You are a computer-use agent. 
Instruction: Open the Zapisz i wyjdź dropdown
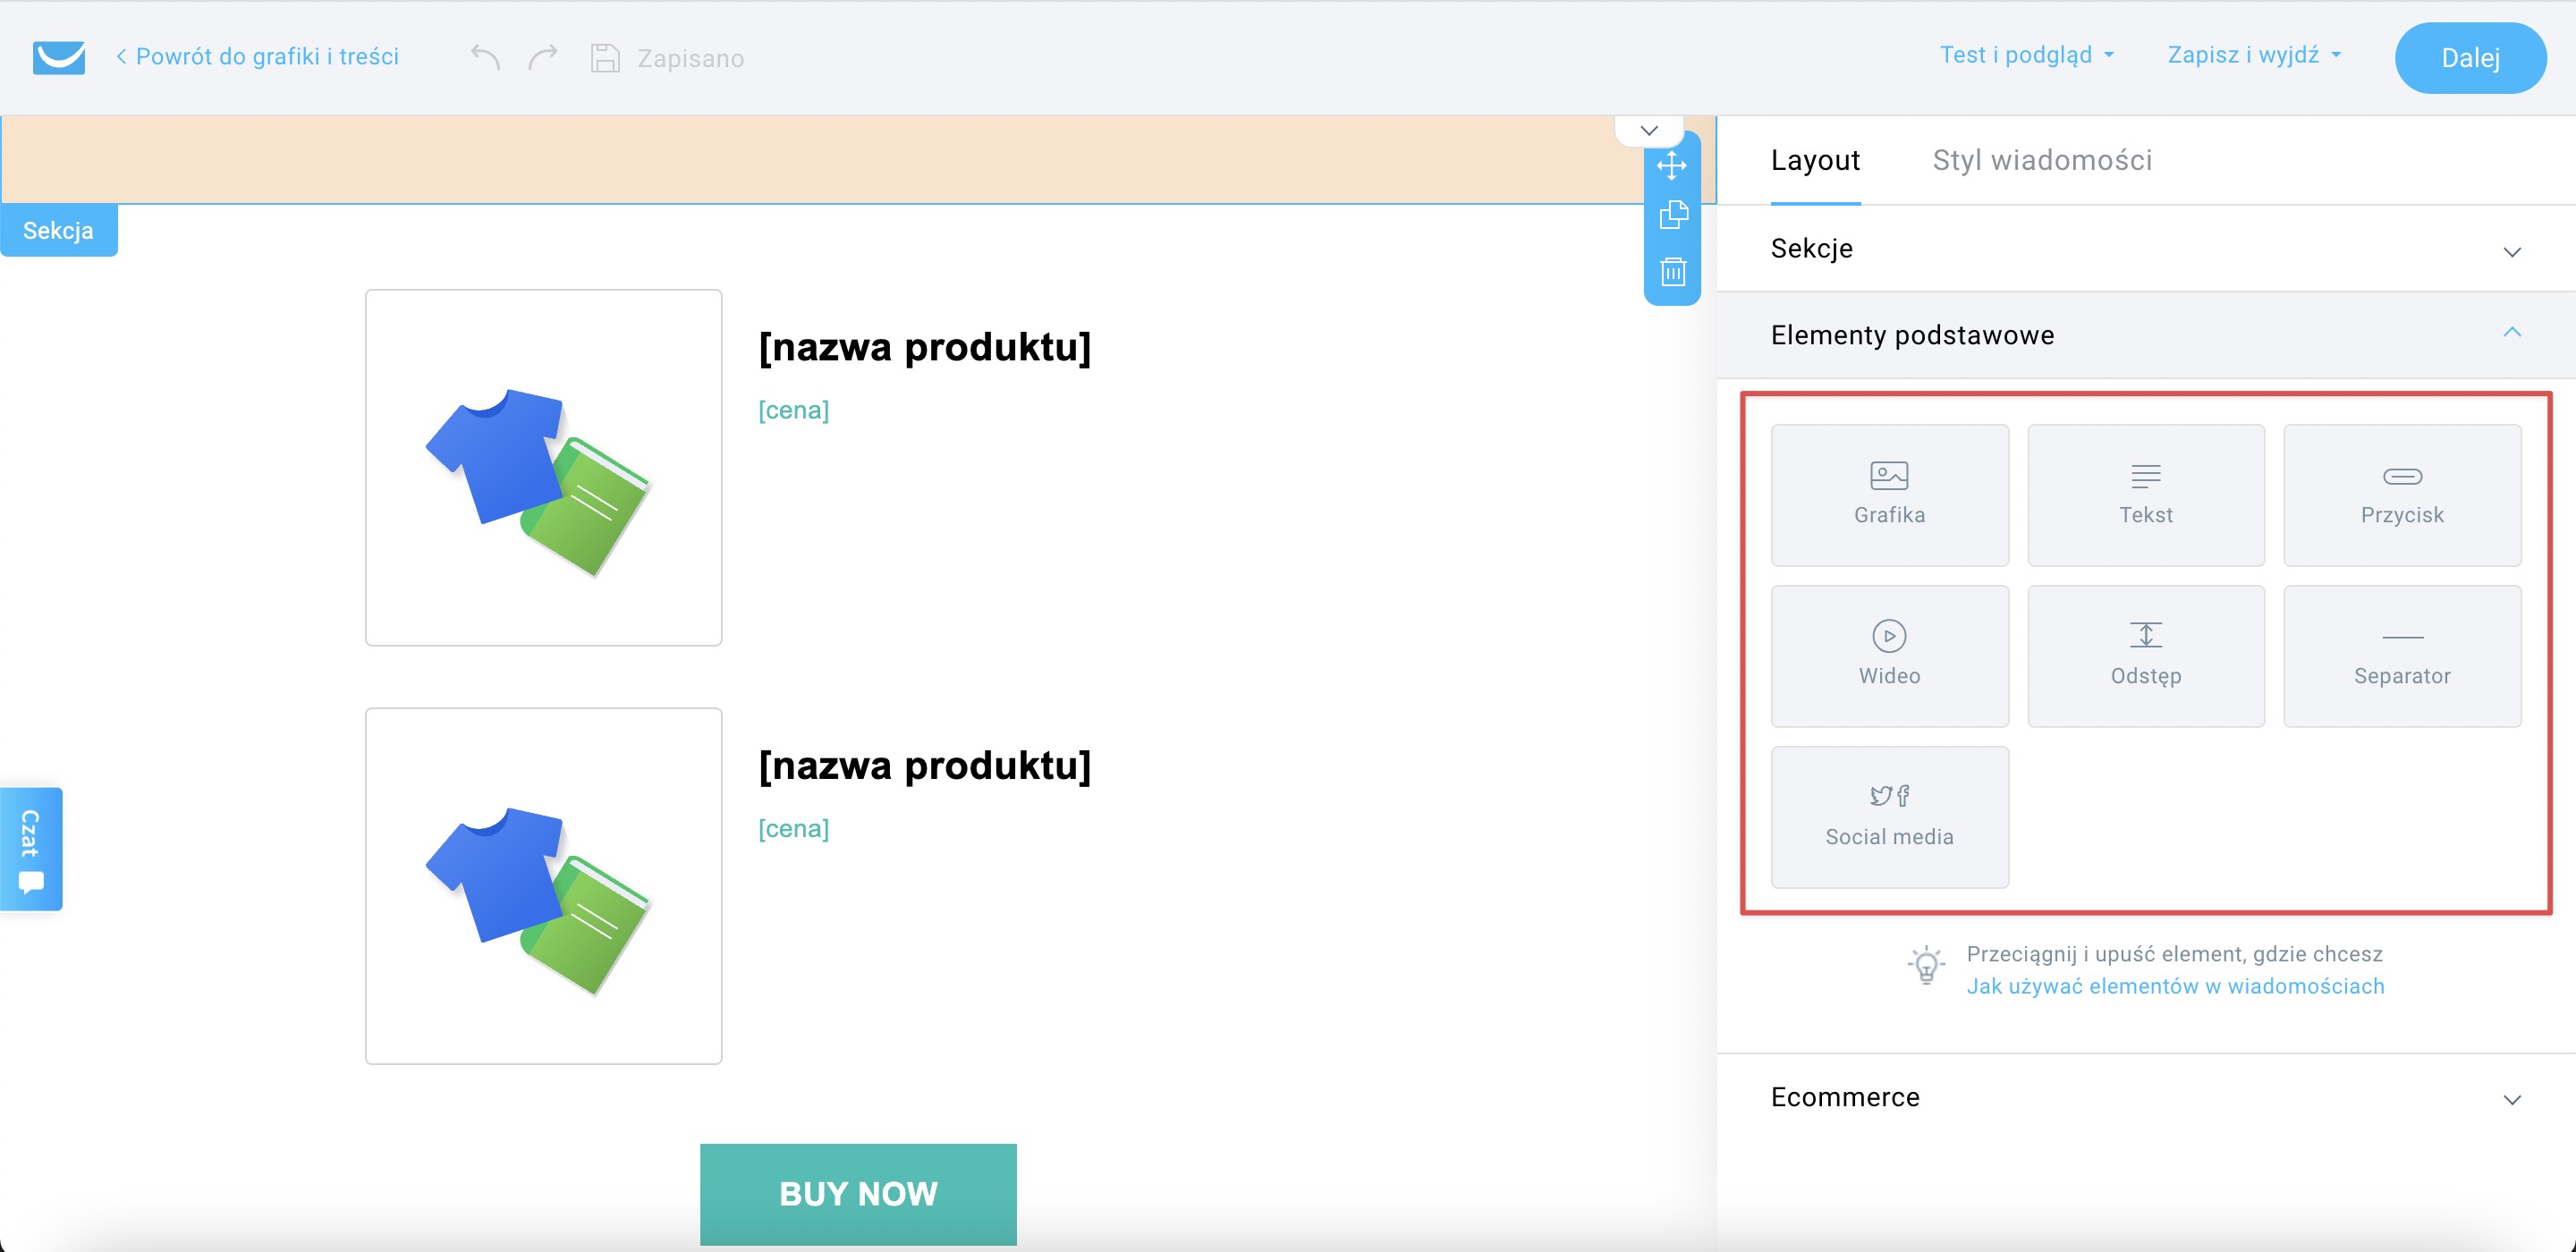point(2254,55)
